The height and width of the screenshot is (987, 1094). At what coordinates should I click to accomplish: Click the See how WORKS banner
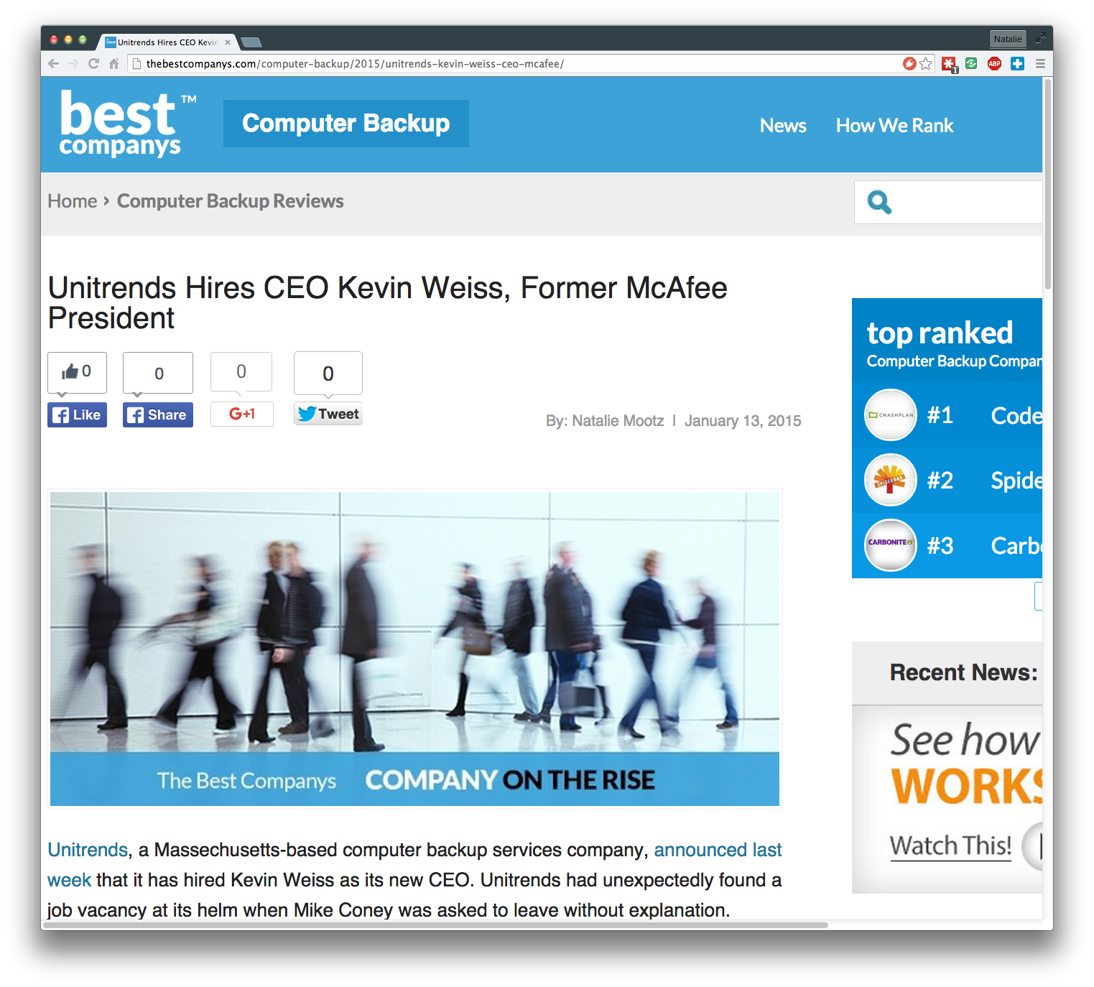pos(947,799)
